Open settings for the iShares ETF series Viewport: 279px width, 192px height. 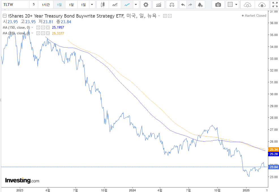tap(170, 16)
